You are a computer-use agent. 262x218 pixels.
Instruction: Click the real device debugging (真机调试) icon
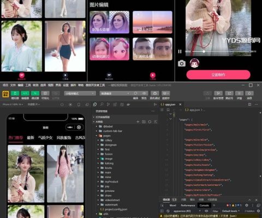pos(155,93)
